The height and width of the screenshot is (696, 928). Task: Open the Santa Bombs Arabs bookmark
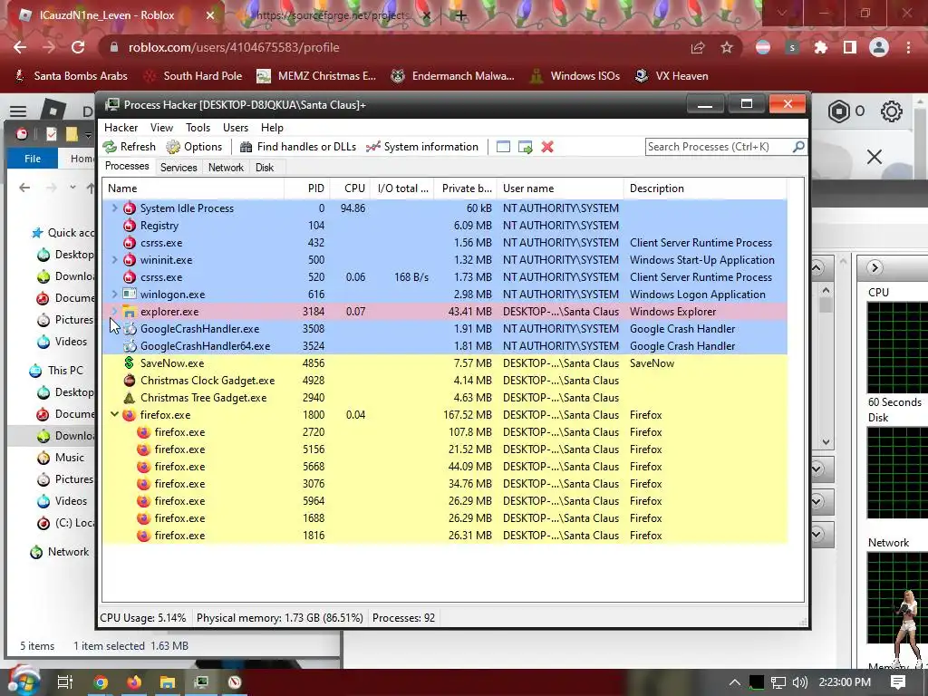[x=71, y=76]
